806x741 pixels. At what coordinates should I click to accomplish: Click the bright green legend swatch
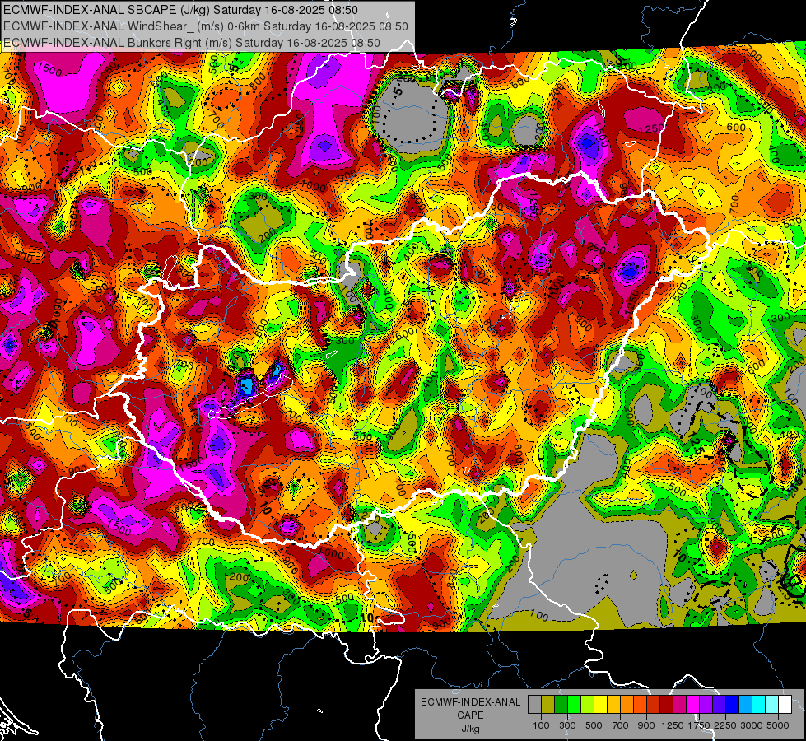(574, 705)
